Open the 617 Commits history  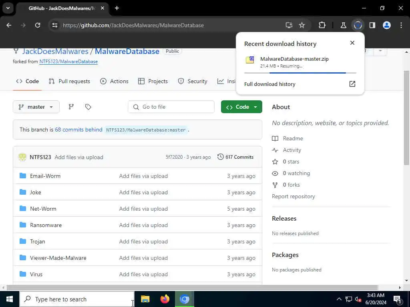pyautogui.click(x=235, y=157)
